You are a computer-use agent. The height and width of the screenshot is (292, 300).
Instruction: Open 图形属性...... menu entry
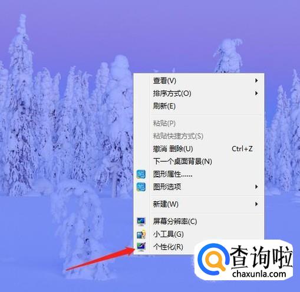click(x=199, y=174)
